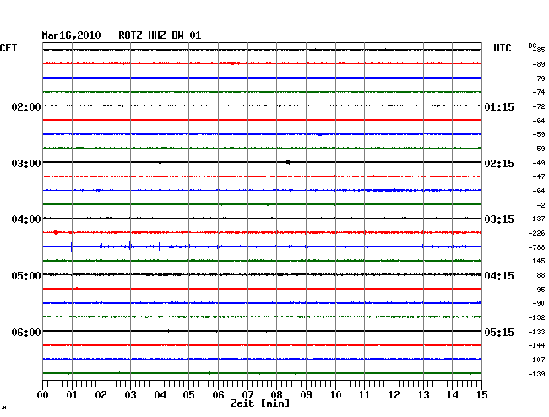Click blue spike at minute 01 on -788 trace

click(x=72, y=246)
